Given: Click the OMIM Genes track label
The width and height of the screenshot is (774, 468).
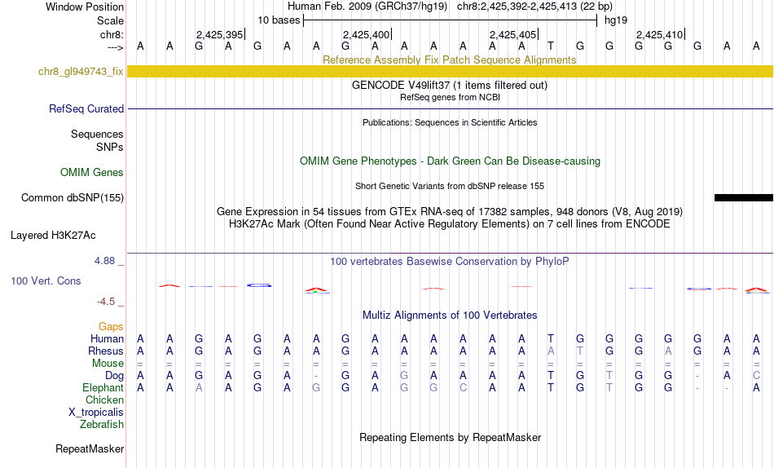Looking at the screenshot, I should [x=92, y=173].
